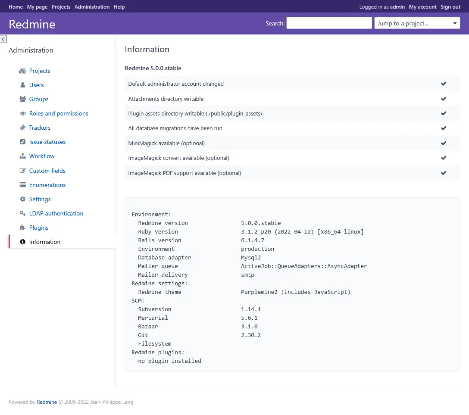
Task: Click inside the Search input field
Action: pyautogui.click(x=329, y=23)
